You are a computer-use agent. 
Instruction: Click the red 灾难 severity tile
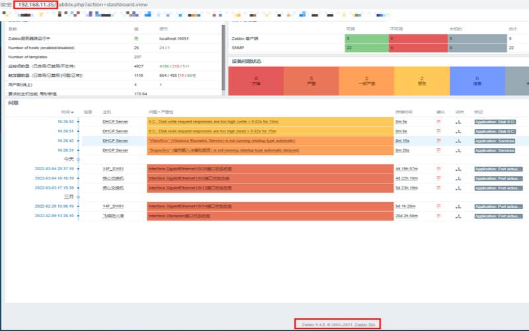pos(256,81)
